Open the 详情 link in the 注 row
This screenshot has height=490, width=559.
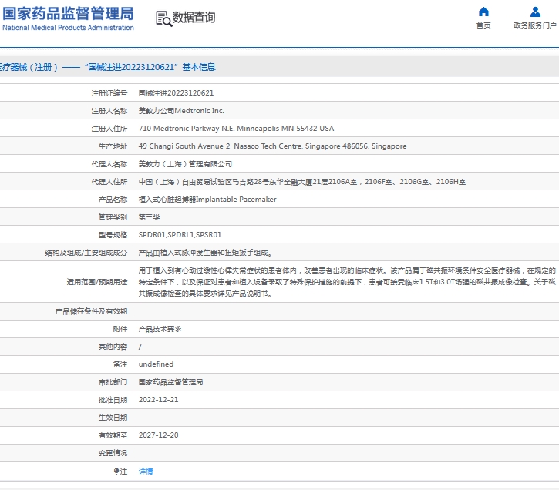[146, 471]
